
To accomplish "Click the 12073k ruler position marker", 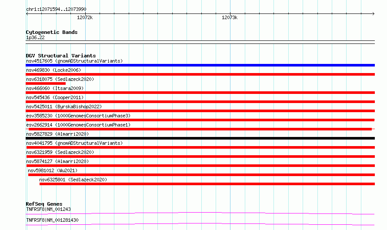I will 230,17.
